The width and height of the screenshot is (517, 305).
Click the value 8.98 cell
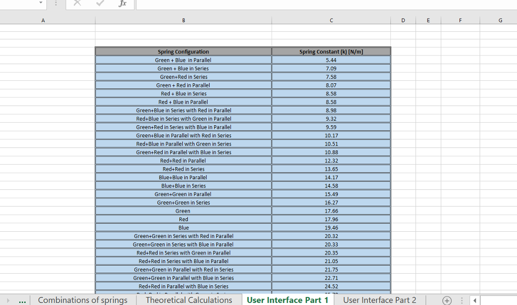331,110
